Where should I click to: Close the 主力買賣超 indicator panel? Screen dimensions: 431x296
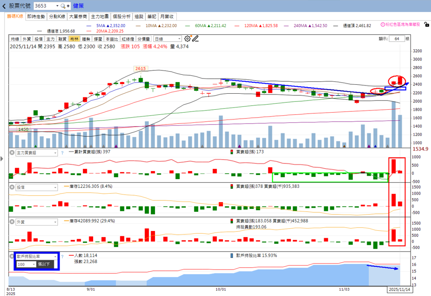[x=12, y=153]
